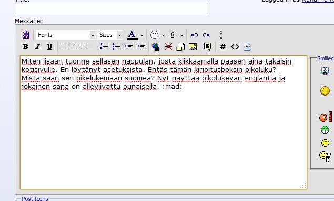This screenshot has width=334, height=201.
Task: Open the logged-in username link
Action: (x=318, y=1)
